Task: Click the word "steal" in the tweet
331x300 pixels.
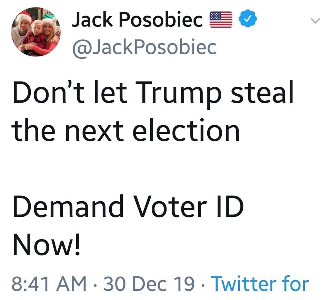Action: pos(262,93)
